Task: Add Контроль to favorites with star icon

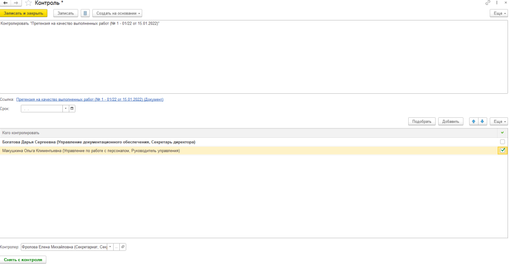Action: [x=28, y=3]
